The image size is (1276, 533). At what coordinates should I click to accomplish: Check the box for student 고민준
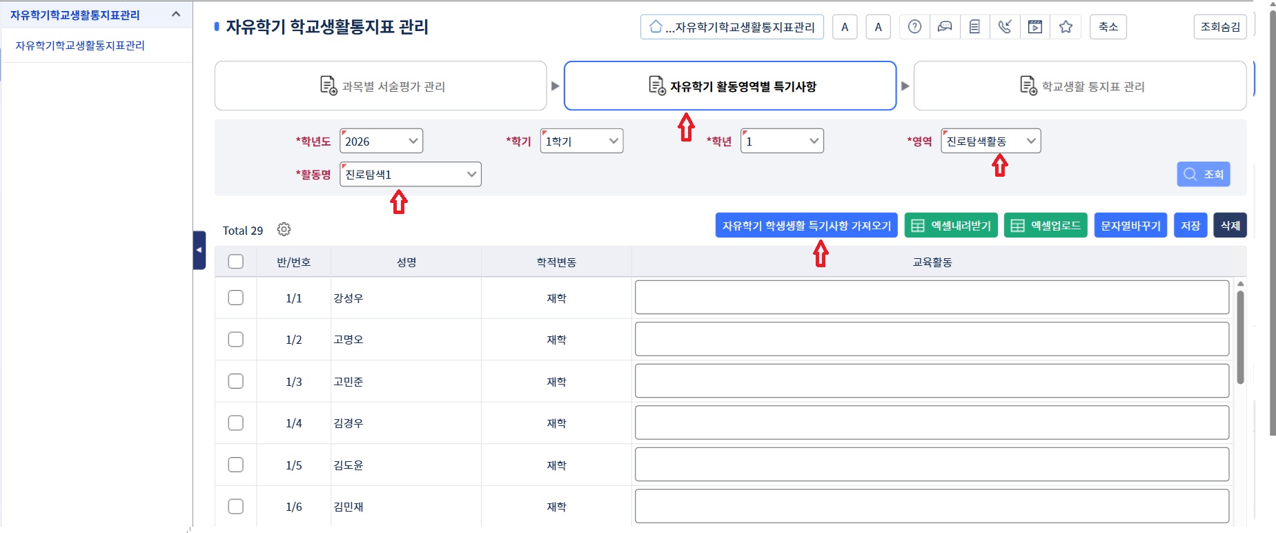pyautogui.click(x=236, y=381)
